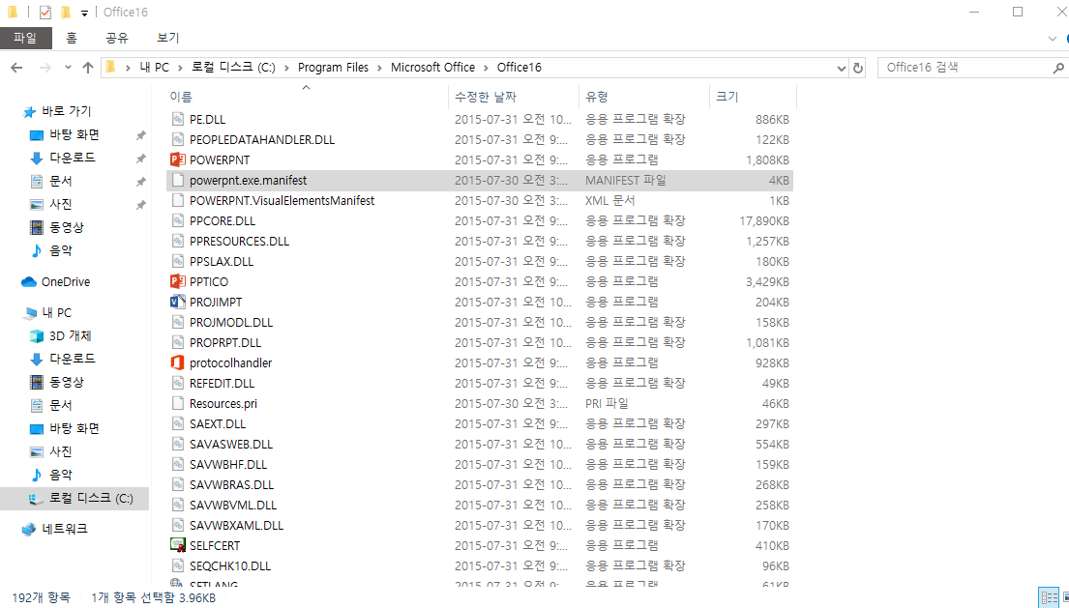Open the 공유 ribbon tab

coord(117,38)
